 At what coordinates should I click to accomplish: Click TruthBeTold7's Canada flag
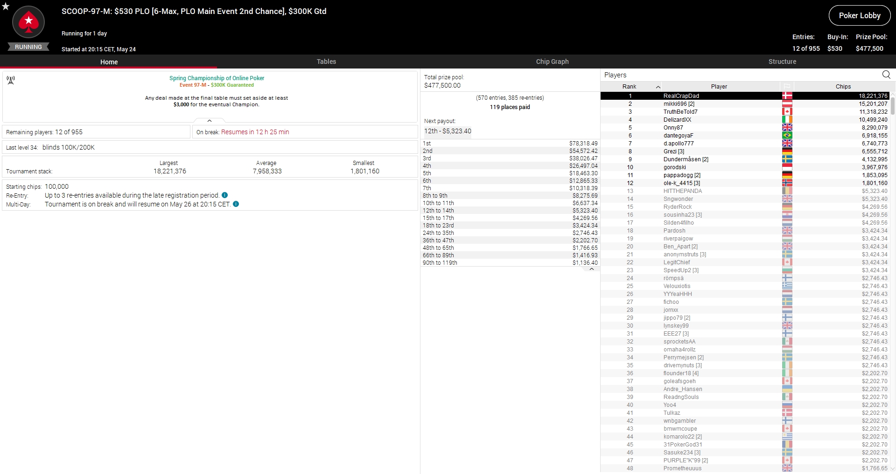(x=787, y=112)
